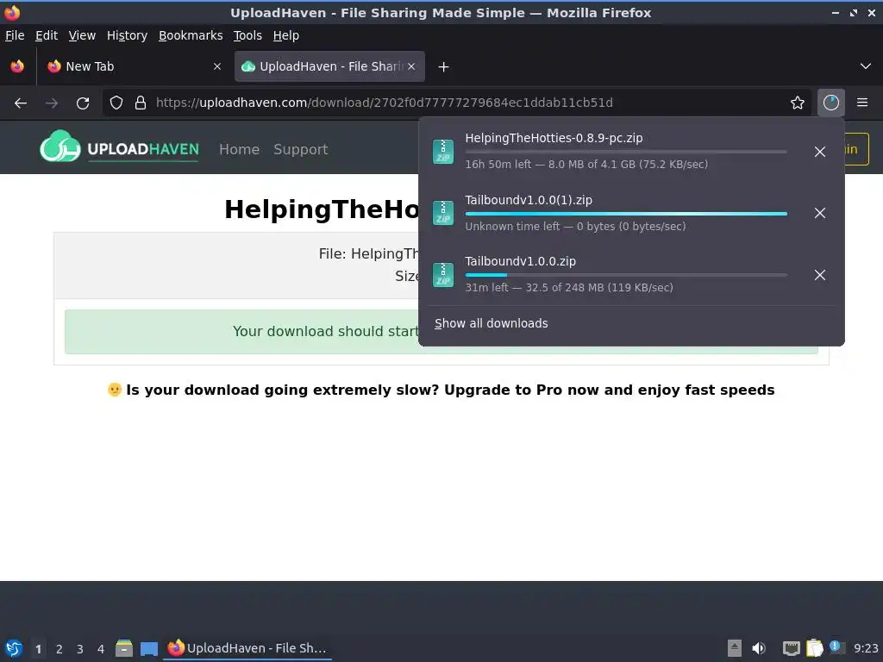Click 'Unknown time left — 0 bytes' status

(x=575, y=227)
